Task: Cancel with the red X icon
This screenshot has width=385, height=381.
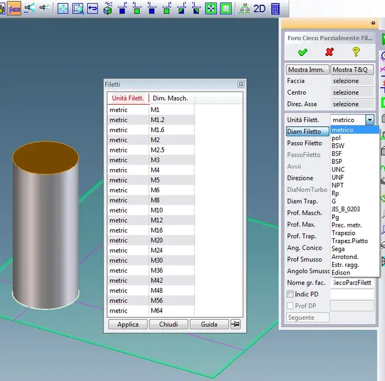Action: coord(329,52)
